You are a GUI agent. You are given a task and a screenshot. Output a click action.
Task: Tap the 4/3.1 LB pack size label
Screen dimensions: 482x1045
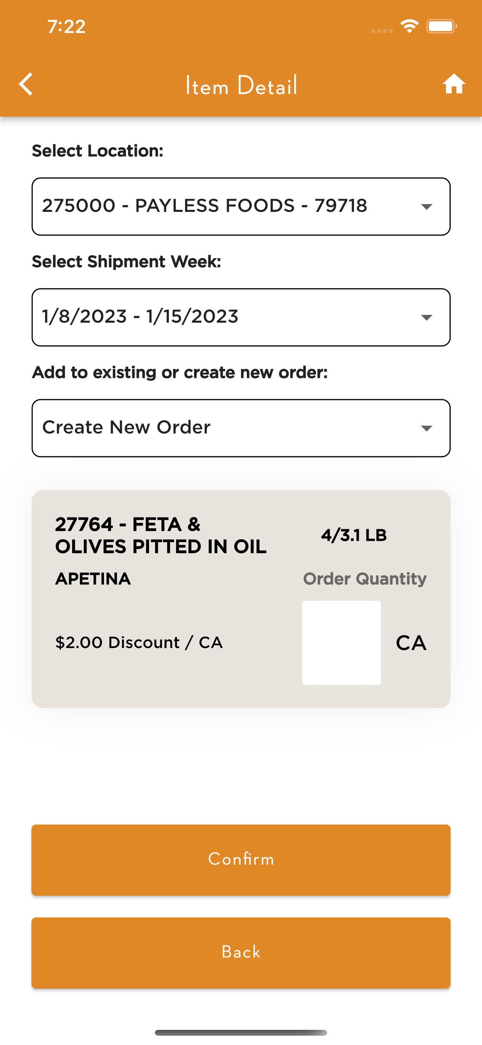coord(354,535)
